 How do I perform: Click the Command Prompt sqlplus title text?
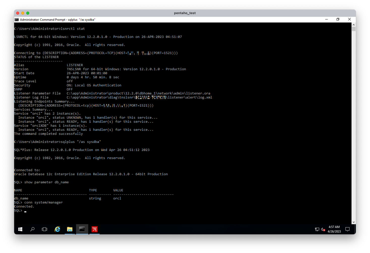[58, 20]
